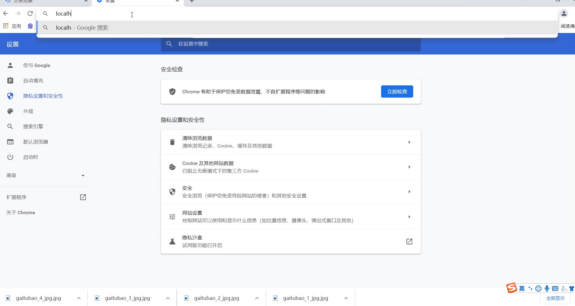
Task: Click the browser window icon beside 默认浏览器
Action: click(10, 142)
